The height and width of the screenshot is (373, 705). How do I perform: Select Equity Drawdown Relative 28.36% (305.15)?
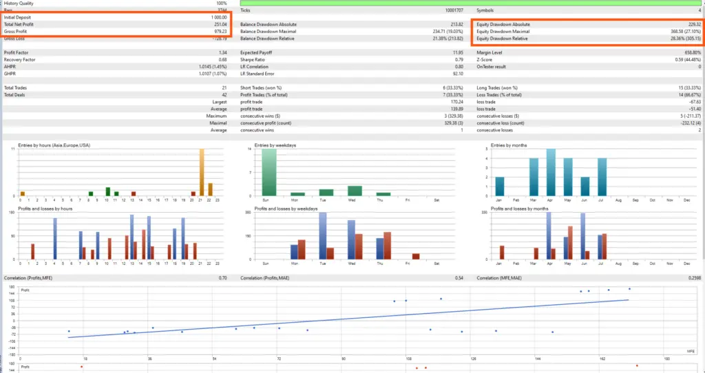pos(685,39)
